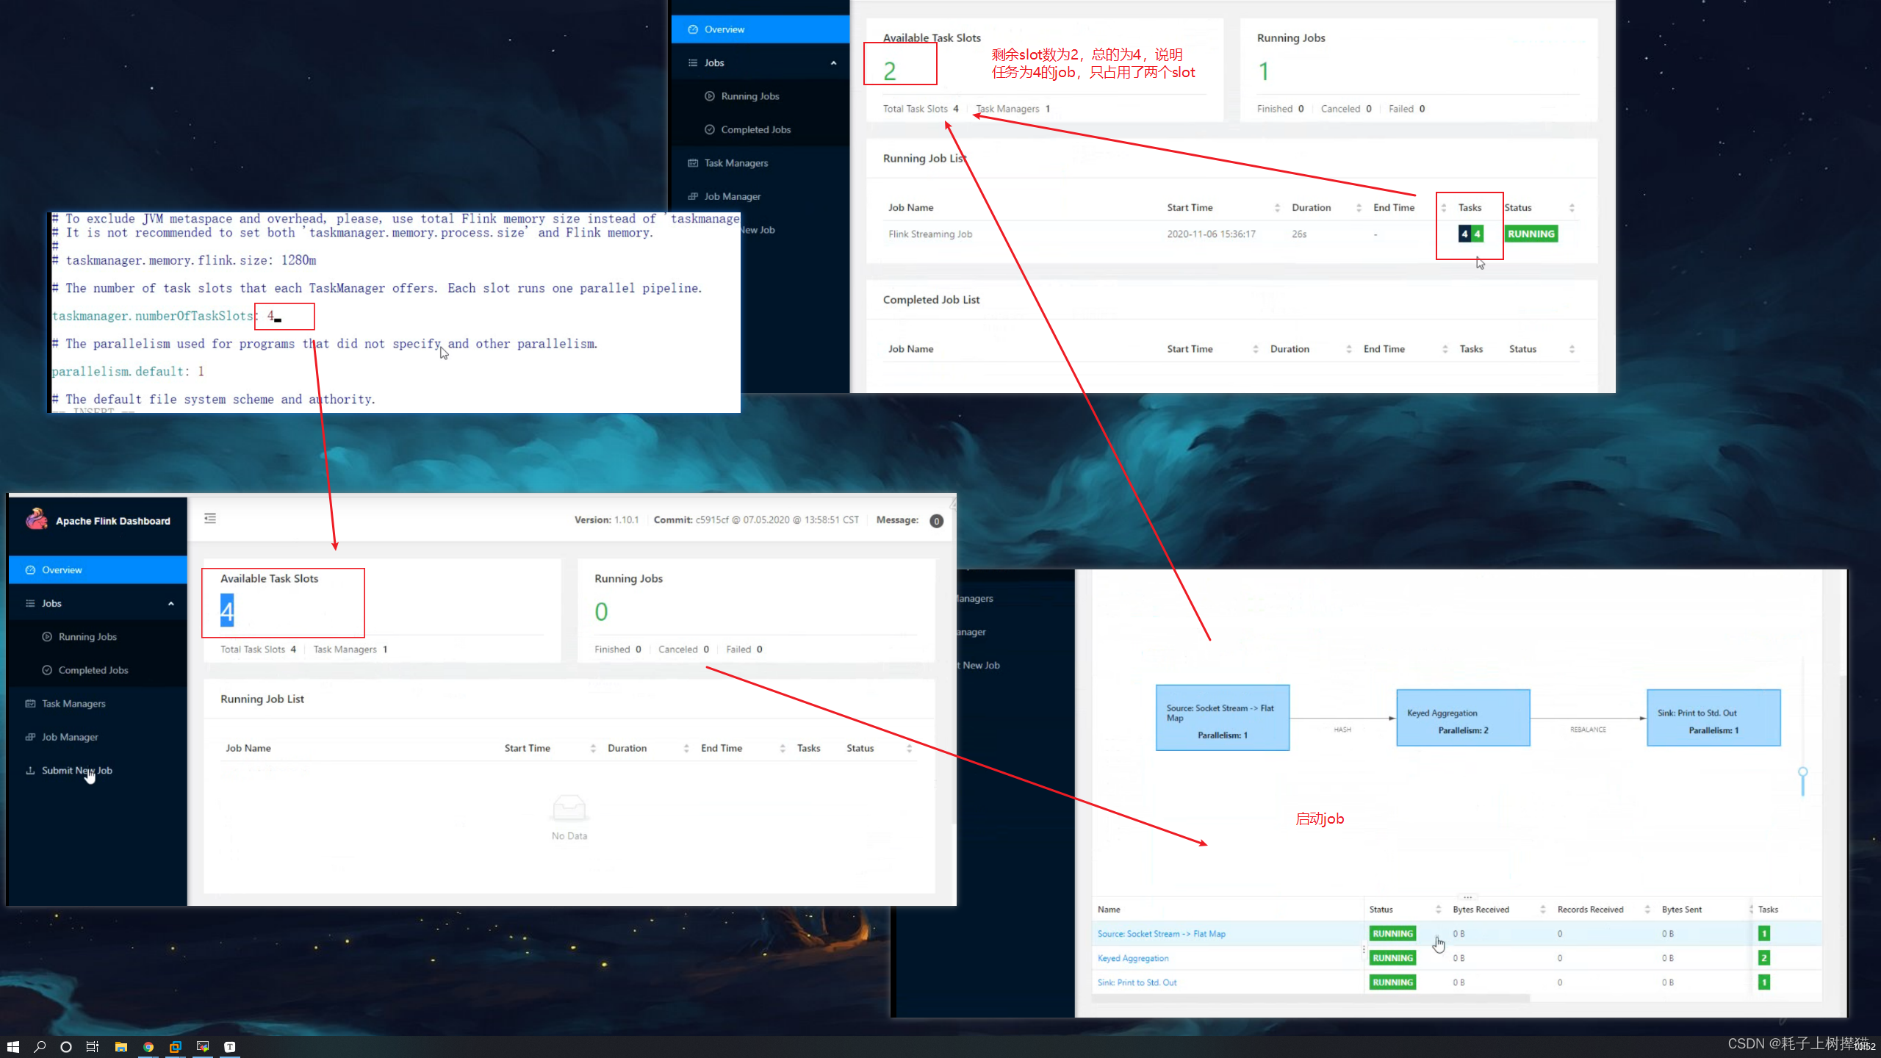The image size is (1881, 1058).
Task: Open Sink: Print to Std. Out table link
Action: point(1137,982)
